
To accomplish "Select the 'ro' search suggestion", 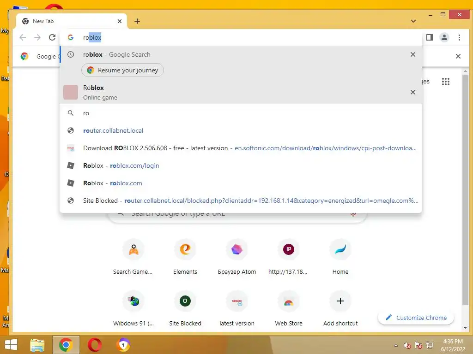I will coord(241,113).
